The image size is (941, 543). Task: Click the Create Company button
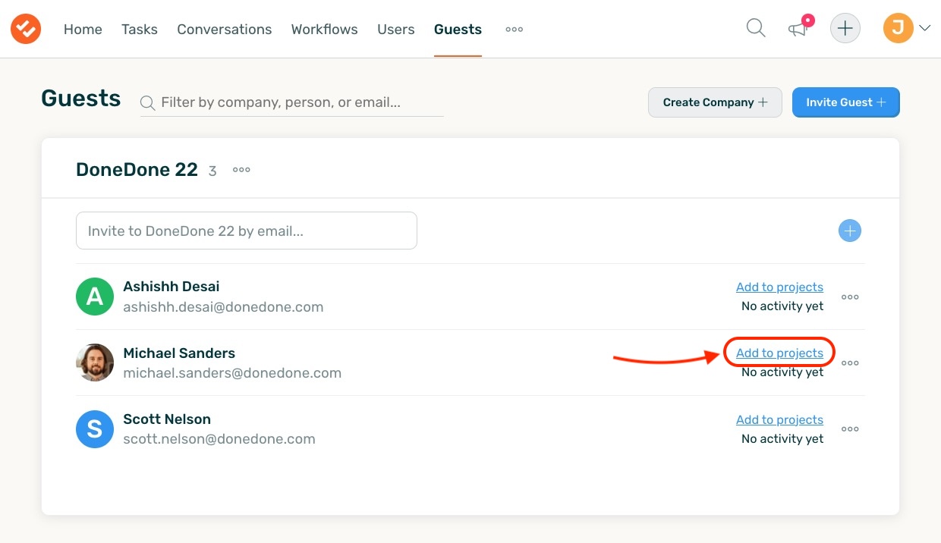pyautogui.click(x=715, y=102)
